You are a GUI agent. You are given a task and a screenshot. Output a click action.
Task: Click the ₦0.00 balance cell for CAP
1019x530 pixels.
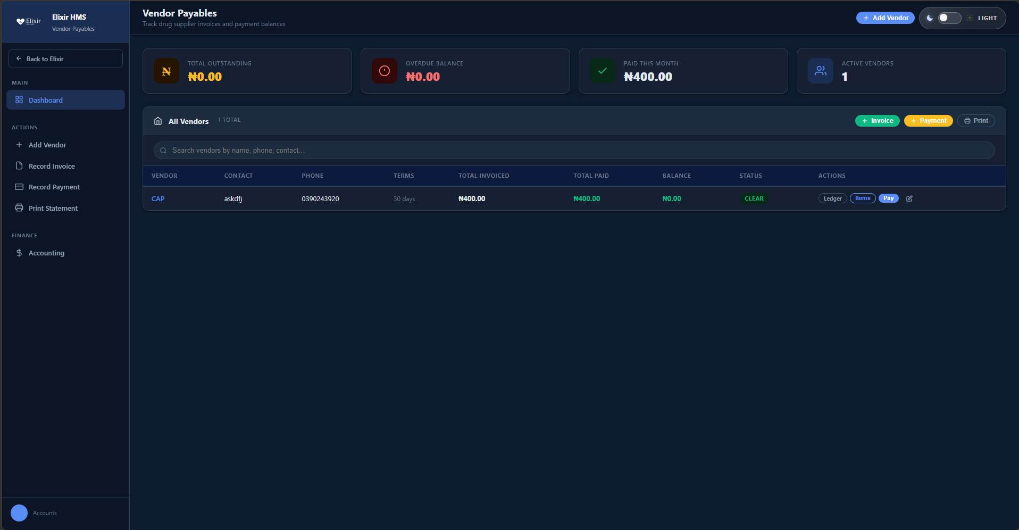point(672,199)
